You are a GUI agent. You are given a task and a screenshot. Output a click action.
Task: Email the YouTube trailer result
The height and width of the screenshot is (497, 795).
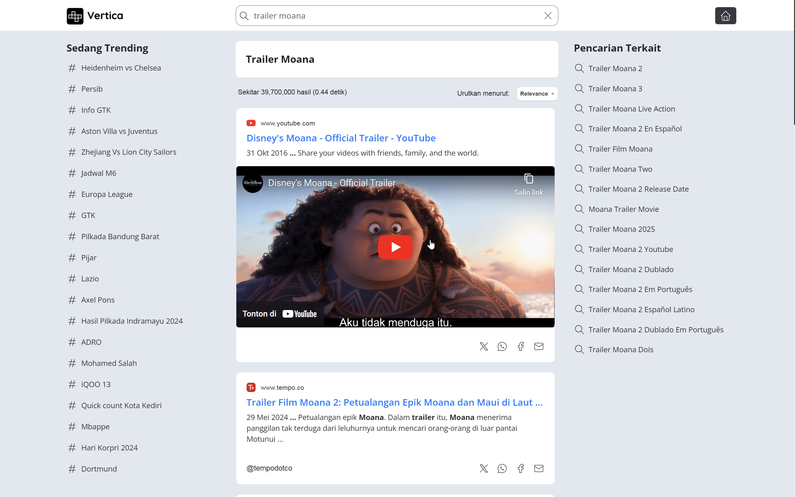point(539,346)
